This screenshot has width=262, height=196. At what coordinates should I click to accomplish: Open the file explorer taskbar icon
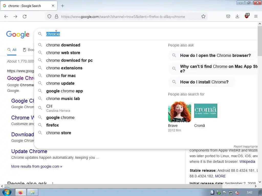32,192
